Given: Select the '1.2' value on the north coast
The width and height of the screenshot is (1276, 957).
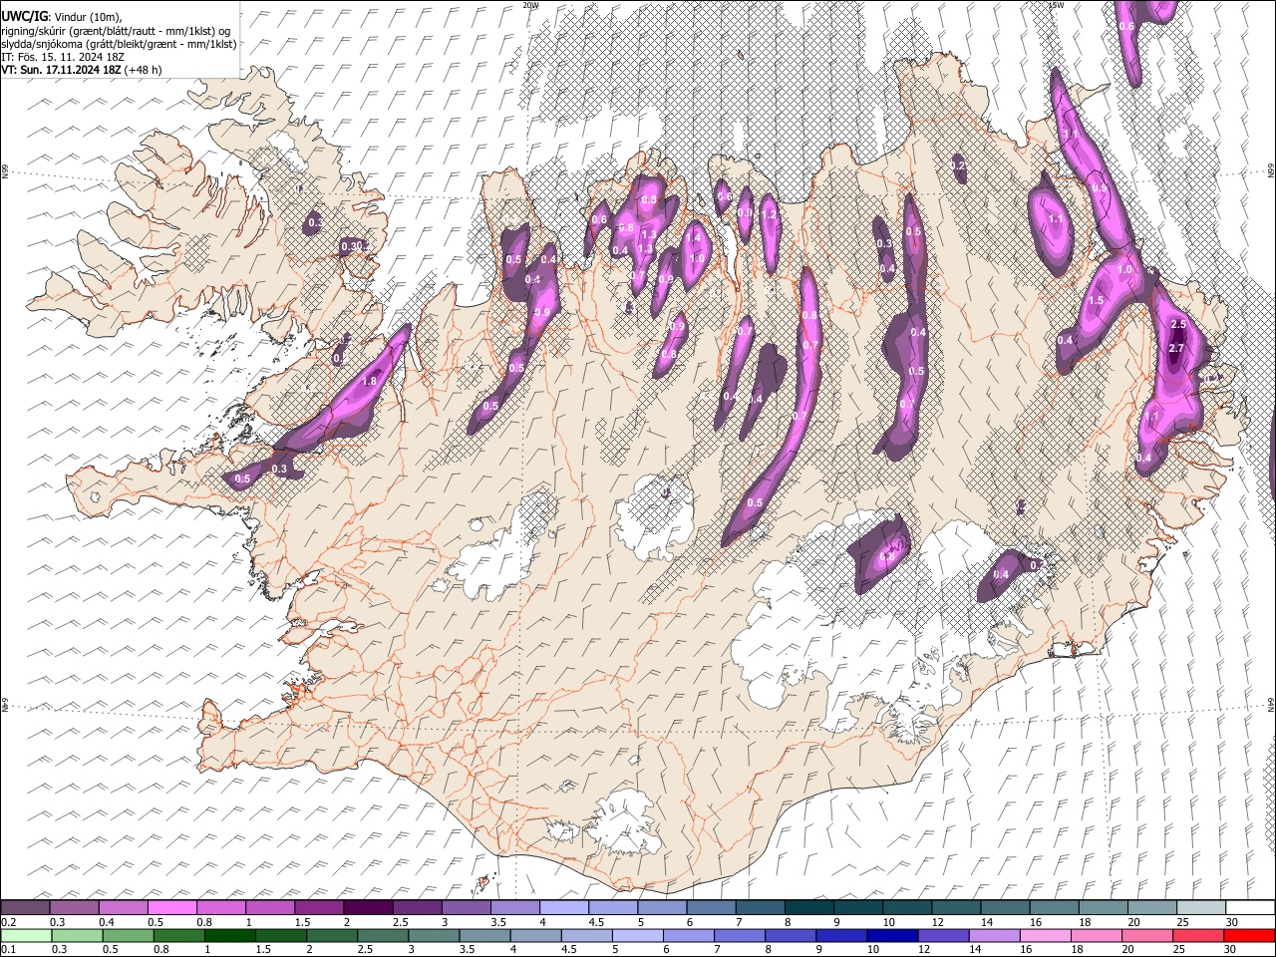Looking at the screenshot, I should point(769,214).
